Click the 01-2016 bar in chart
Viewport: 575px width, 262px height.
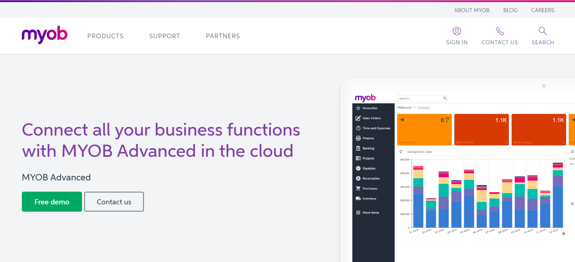coord(418,197)
